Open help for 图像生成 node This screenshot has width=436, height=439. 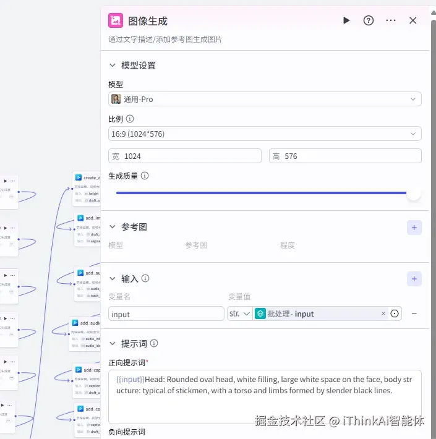pos(368,20)
